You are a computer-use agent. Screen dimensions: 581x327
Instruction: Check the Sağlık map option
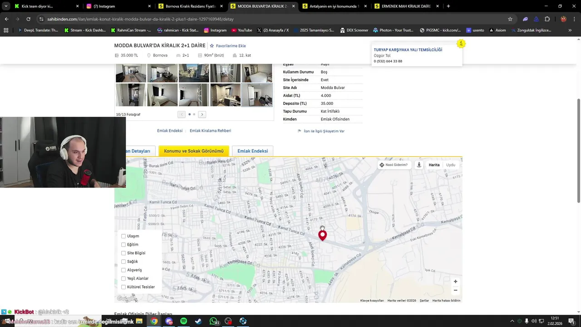point(123,262)
